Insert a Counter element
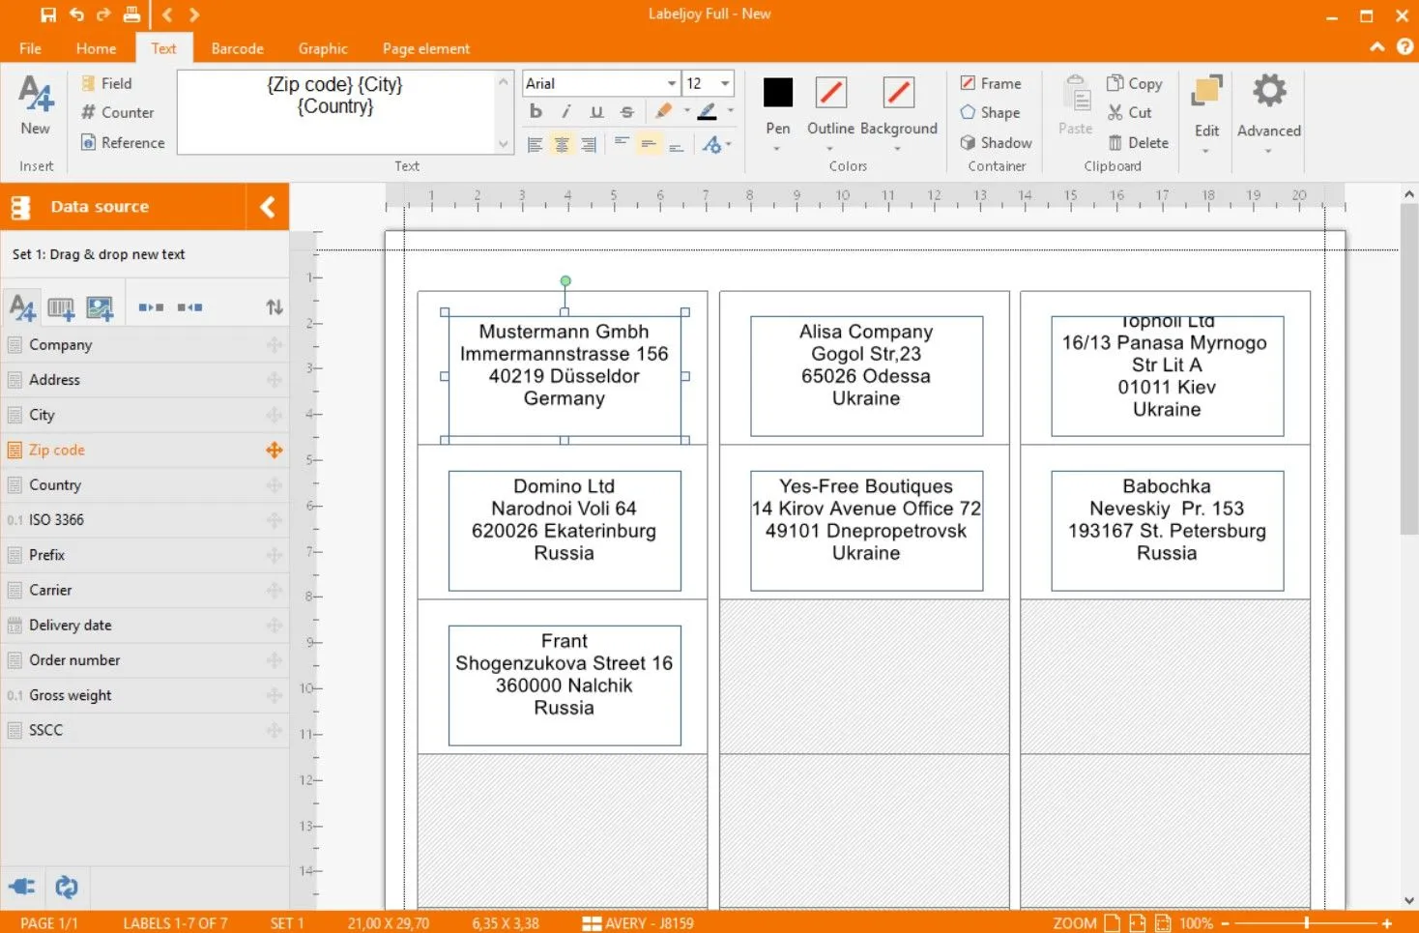 (117, 112)
